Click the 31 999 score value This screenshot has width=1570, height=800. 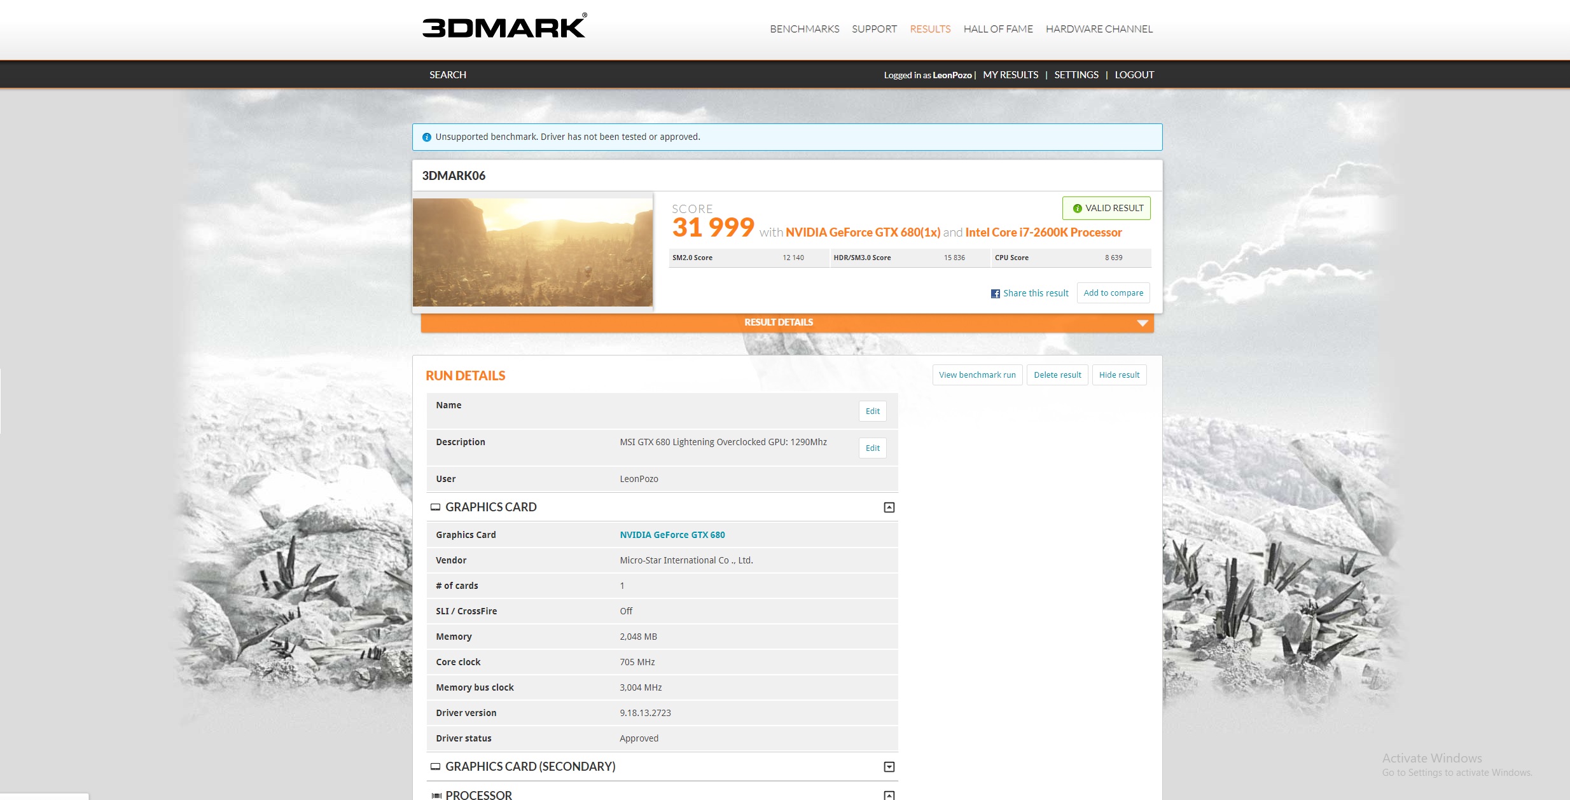pos(712,228)
